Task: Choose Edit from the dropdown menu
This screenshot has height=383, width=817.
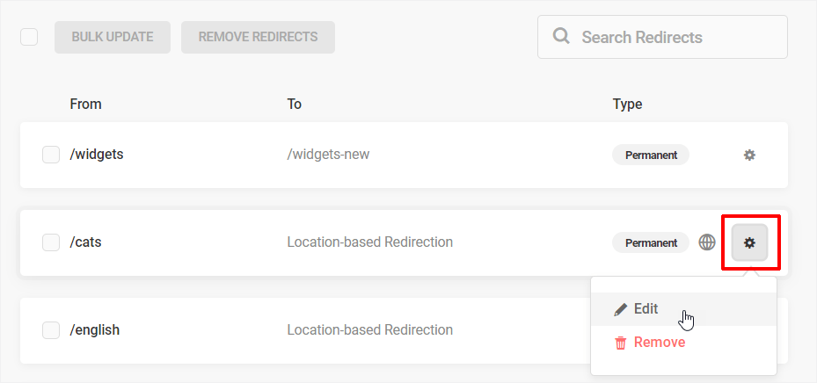Action: tap(683, 309)
